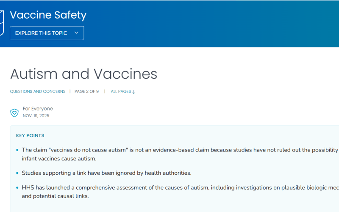
Task: Expand the EXPLORE THIS TOPIC dropdown
Action: [x=47, y=33]
